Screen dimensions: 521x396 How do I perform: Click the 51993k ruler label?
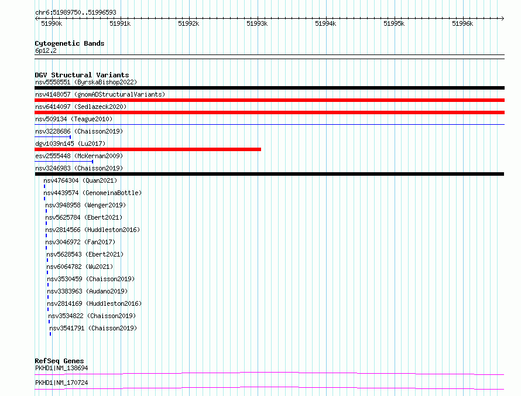tap(257, 23)
